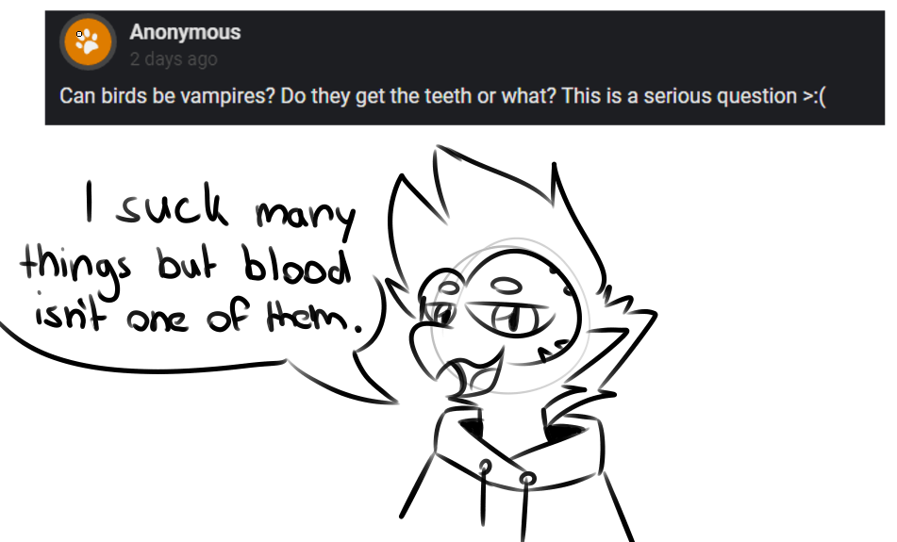The width and height of the screenshot is (897, 542).
Task: Click the feather tufts beside the head
Action: pos(626,320)
